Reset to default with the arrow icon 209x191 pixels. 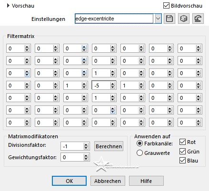198,19
